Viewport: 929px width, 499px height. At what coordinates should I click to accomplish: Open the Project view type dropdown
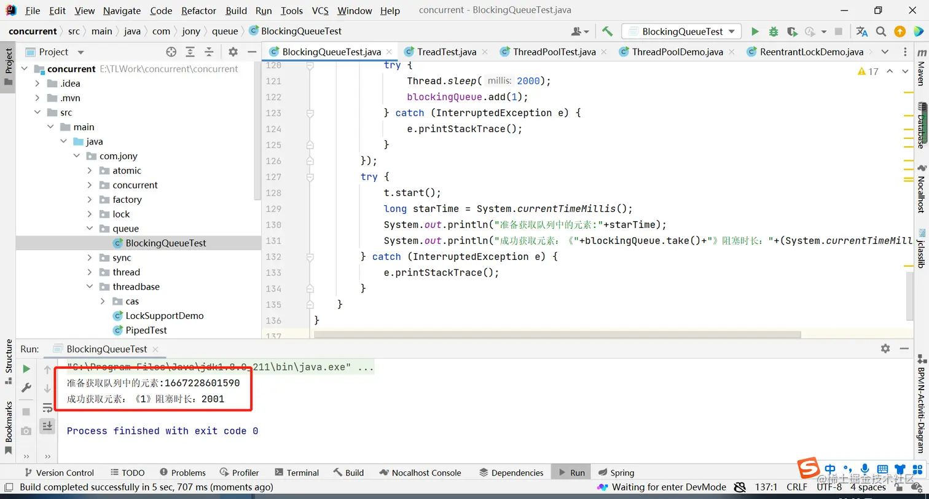point(80,52)
